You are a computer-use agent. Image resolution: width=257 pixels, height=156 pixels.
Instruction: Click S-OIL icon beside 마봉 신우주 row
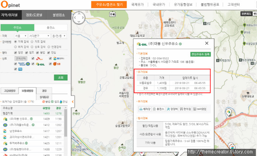click(5, 119)
